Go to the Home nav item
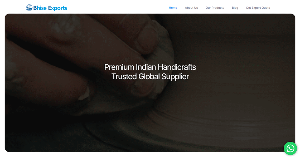This screenshot has width=300, height=158. pyautogui.click(x=173, y=8)
